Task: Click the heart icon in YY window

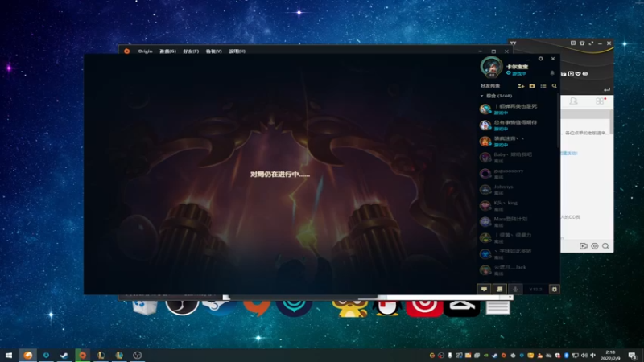Action: (578, 74)
